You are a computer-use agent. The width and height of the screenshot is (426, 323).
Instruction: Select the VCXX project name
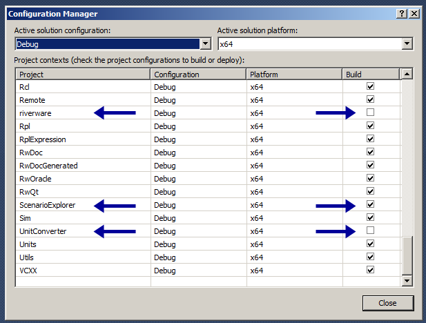coord(28,271)
